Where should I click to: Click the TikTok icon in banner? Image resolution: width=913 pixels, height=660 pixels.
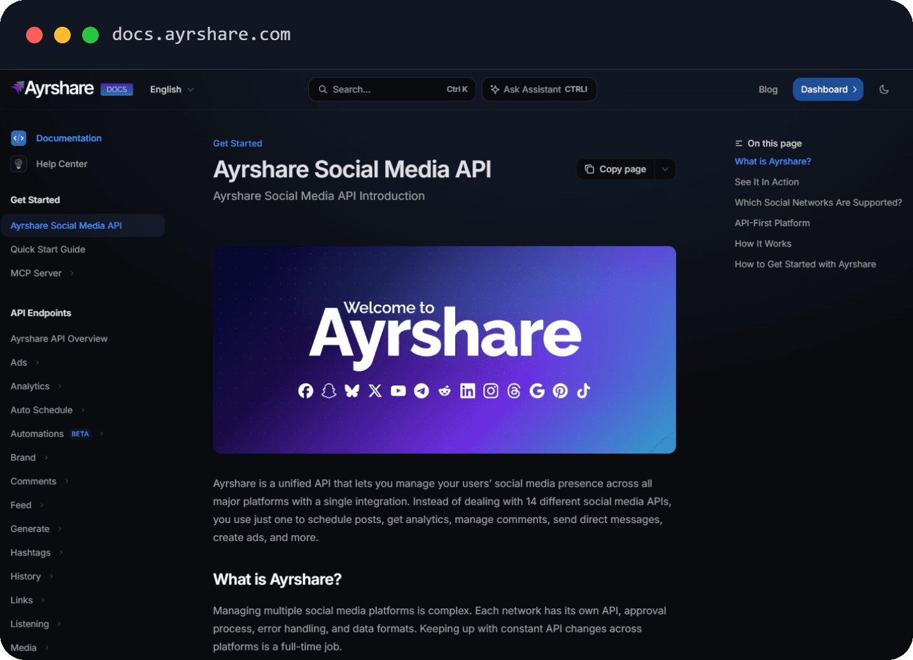pyautogui.click(x=583, y=391)
